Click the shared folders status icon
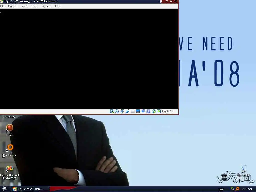This screenshot has height=192, width=256. coord(133,111)
